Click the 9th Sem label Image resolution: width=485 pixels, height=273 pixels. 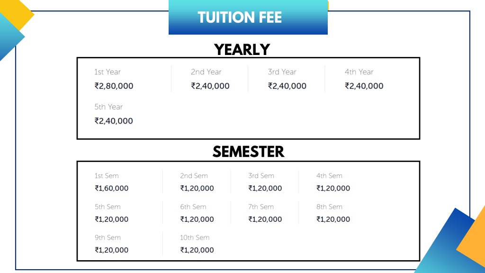(108, 237)
